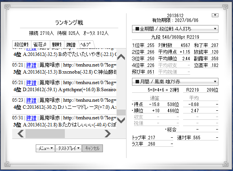Click the オーラス 312人 count
The width and height of the screenshot is (233, 171).
point(96,33)
